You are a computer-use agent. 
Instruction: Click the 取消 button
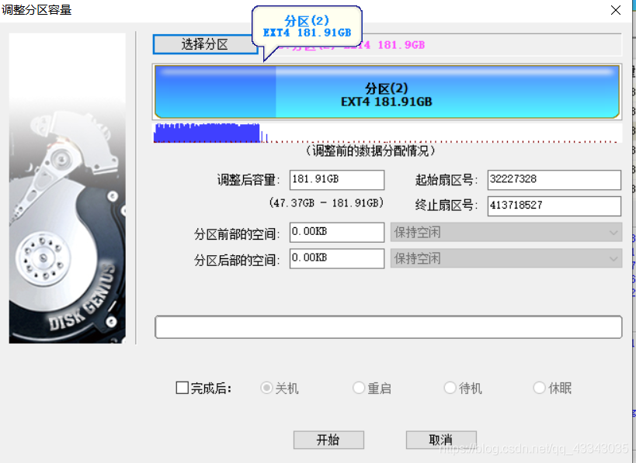441,440
